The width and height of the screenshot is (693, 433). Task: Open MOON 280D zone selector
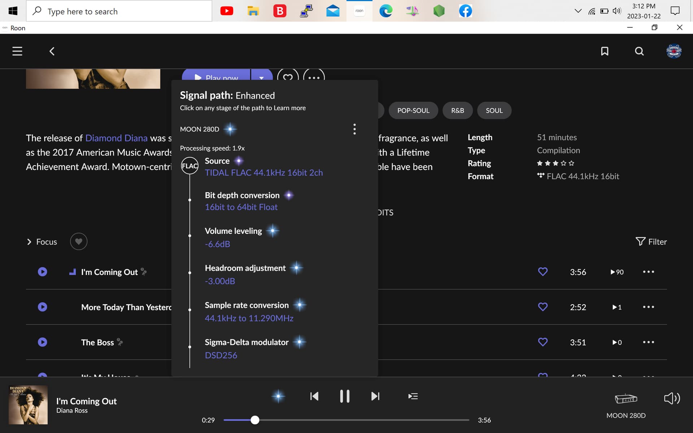[626, 406]
